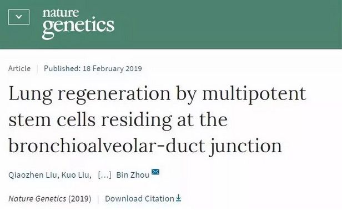Expand the header menu chevron box
This screenshot has height=210, width=342.
(x=19, y=17)
